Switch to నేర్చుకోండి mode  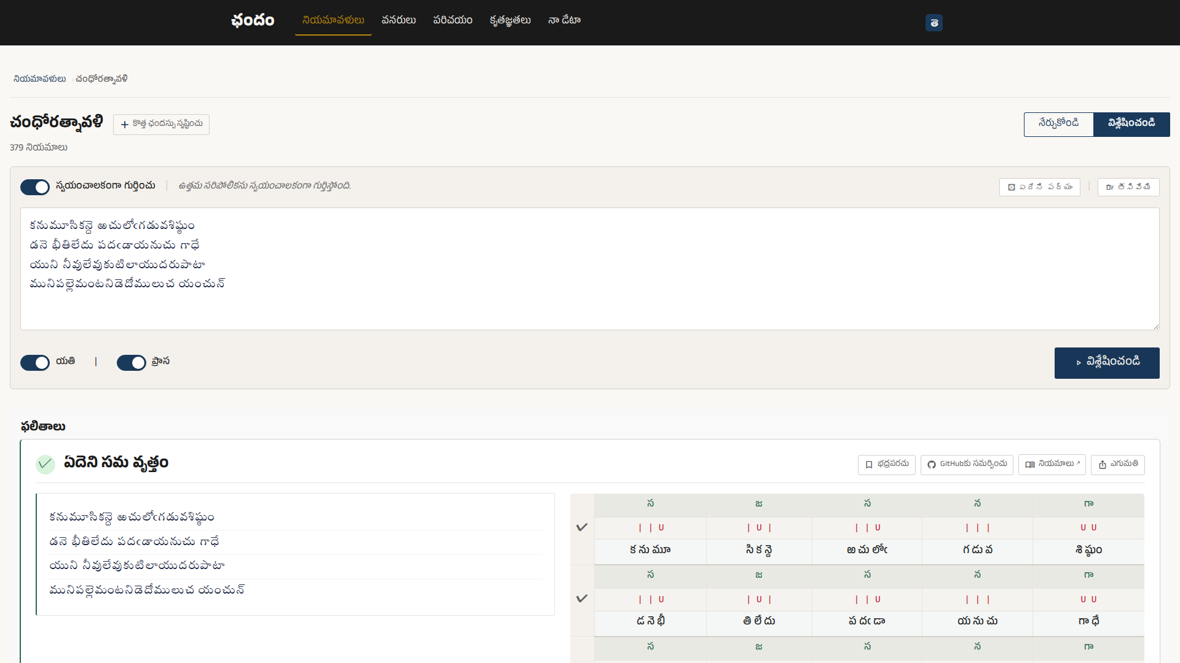click(x=1058, y=124)
